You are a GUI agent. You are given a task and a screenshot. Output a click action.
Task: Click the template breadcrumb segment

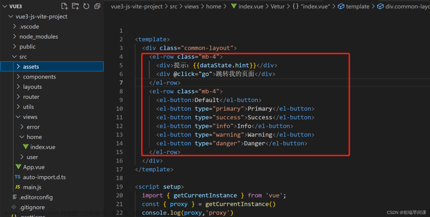(x=358, y=6)
